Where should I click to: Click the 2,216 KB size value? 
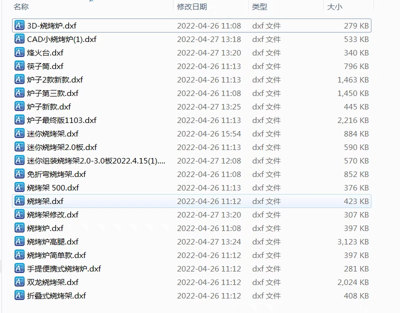pos(353,120)
